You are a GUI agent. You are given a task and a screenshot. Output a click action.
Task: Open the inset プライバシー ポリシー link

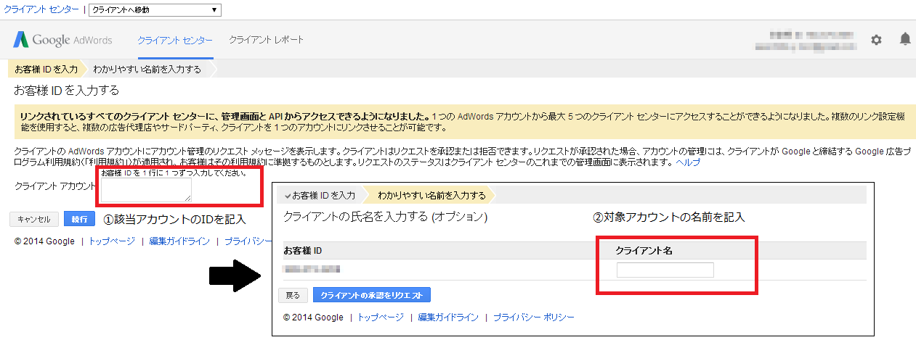pos(534,318)
